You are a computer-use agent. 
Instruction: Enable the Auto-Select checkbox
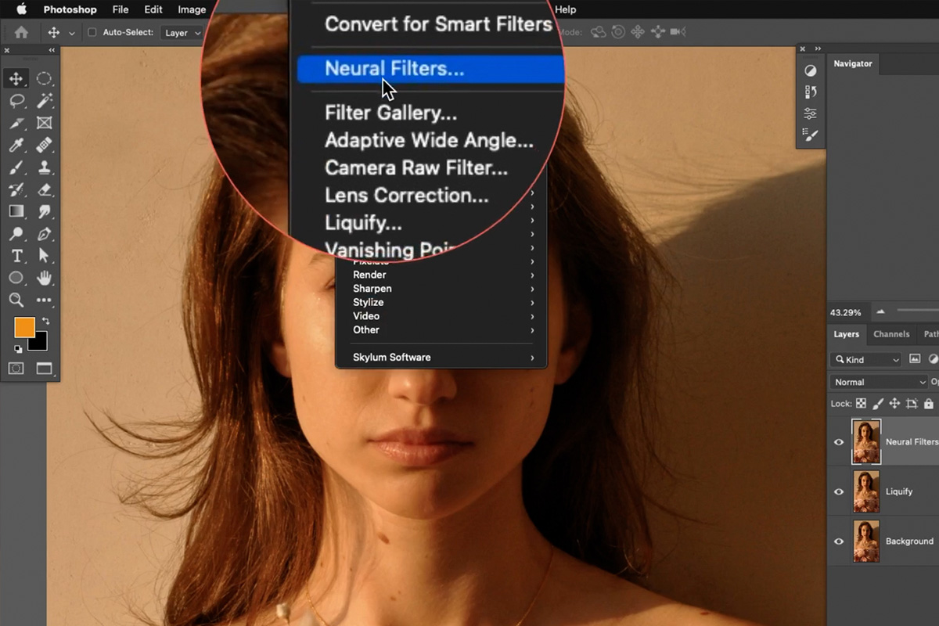tap(92, 33)
